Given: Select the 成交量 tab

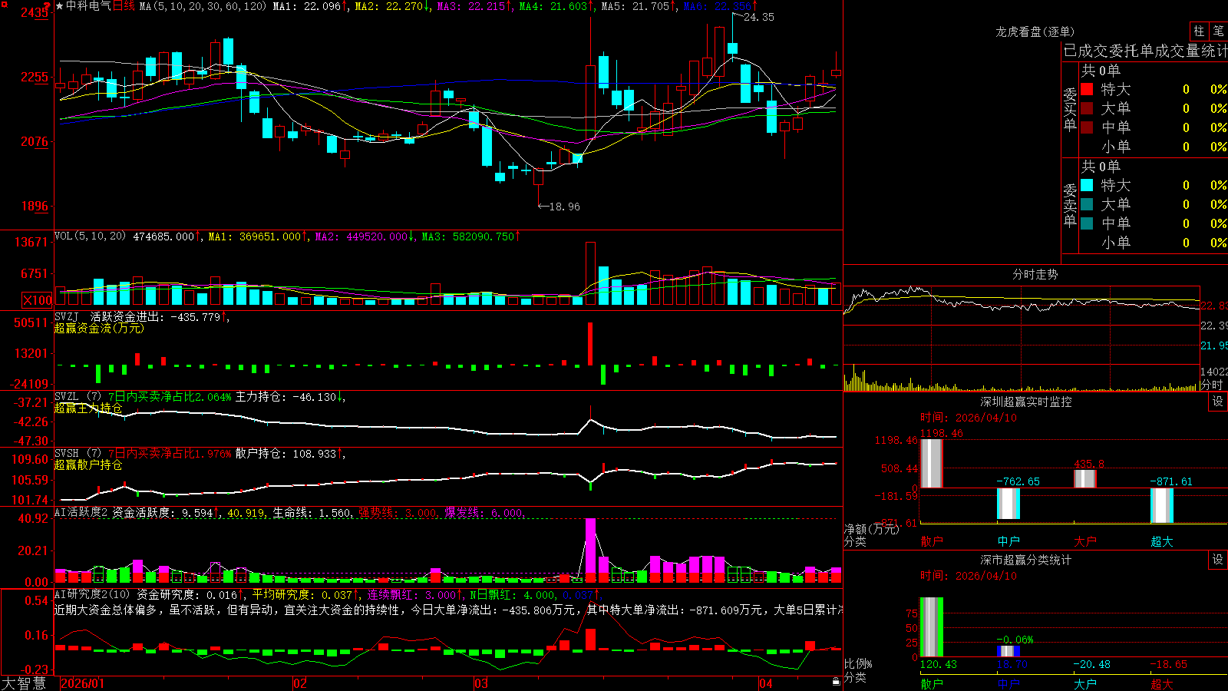Looking at the screenshot, I should (1177, 51).
